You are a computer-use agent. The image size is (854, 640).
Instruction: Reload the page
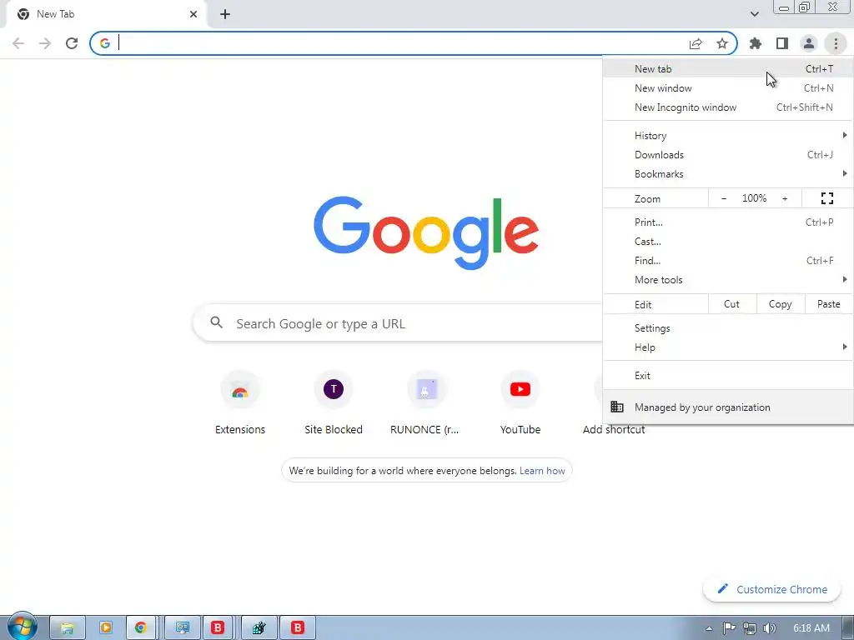(x=72, y=43)
